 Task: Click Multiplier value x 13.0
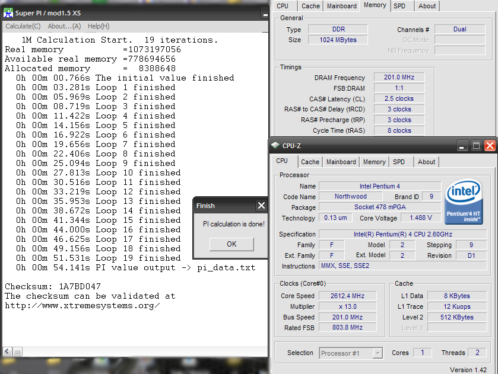click(x=347, y=307)
